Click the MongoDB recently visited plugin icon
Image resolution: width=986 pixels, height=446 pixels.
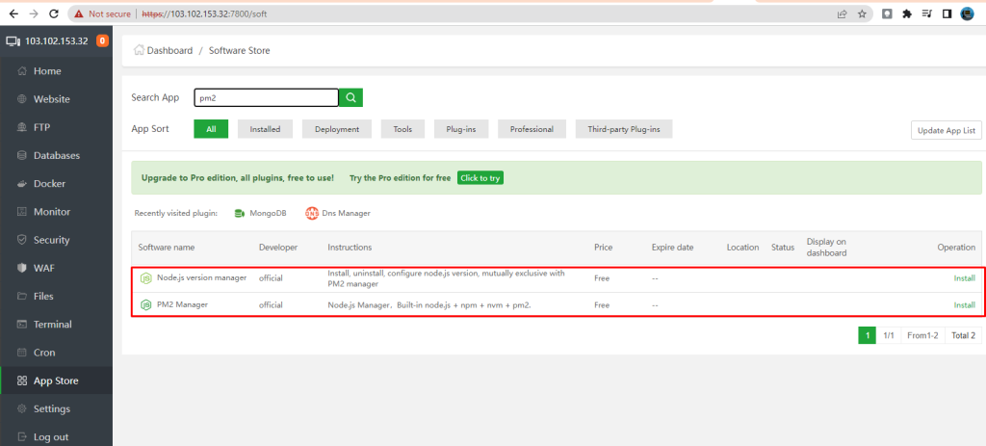[x=239, y=213]
